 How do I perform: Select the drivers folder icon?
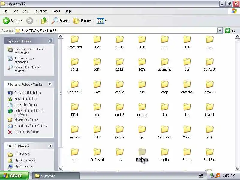click(210, 84)
